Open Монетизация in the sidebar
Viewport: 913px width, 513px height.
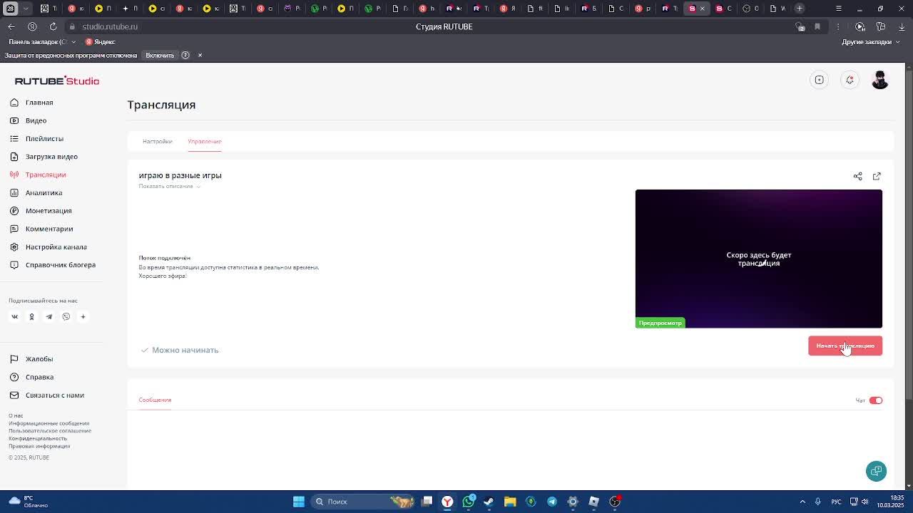pos(41,211)
